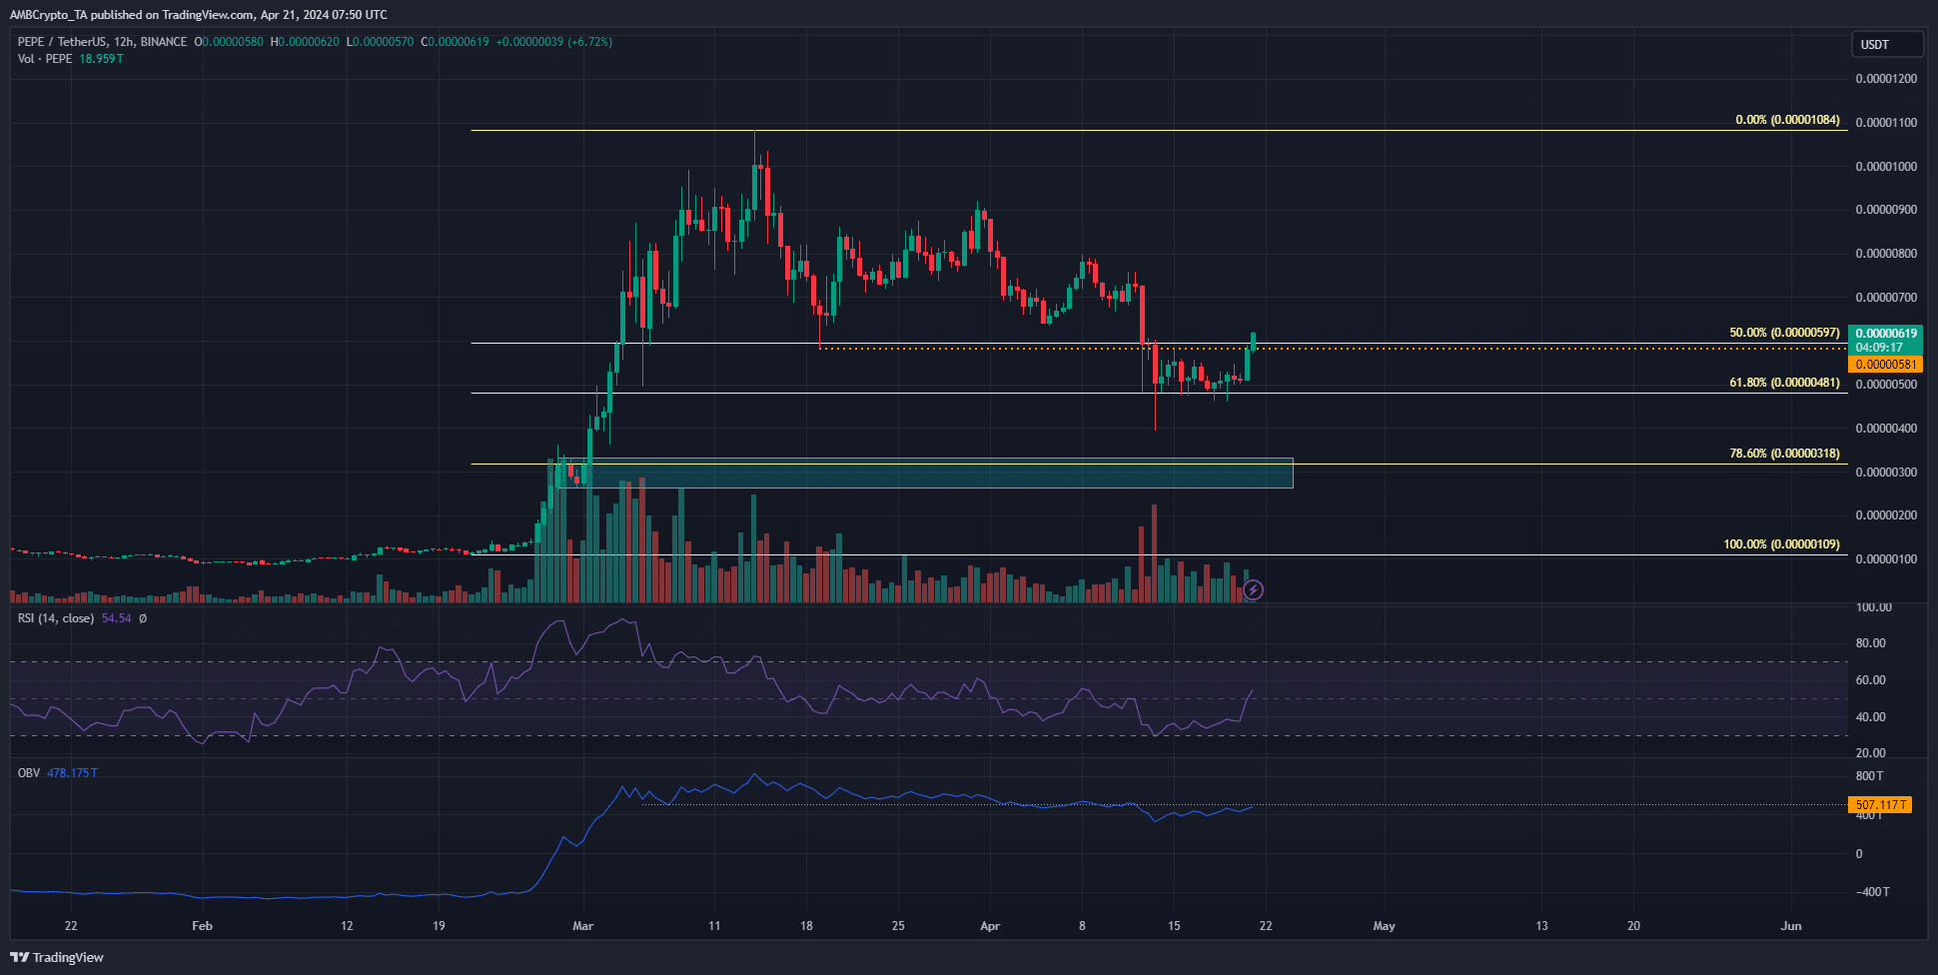This screenshot has height=975, width=1938.
Task: Select the RSI (14, close) indicator label
Action: [56, 618]
